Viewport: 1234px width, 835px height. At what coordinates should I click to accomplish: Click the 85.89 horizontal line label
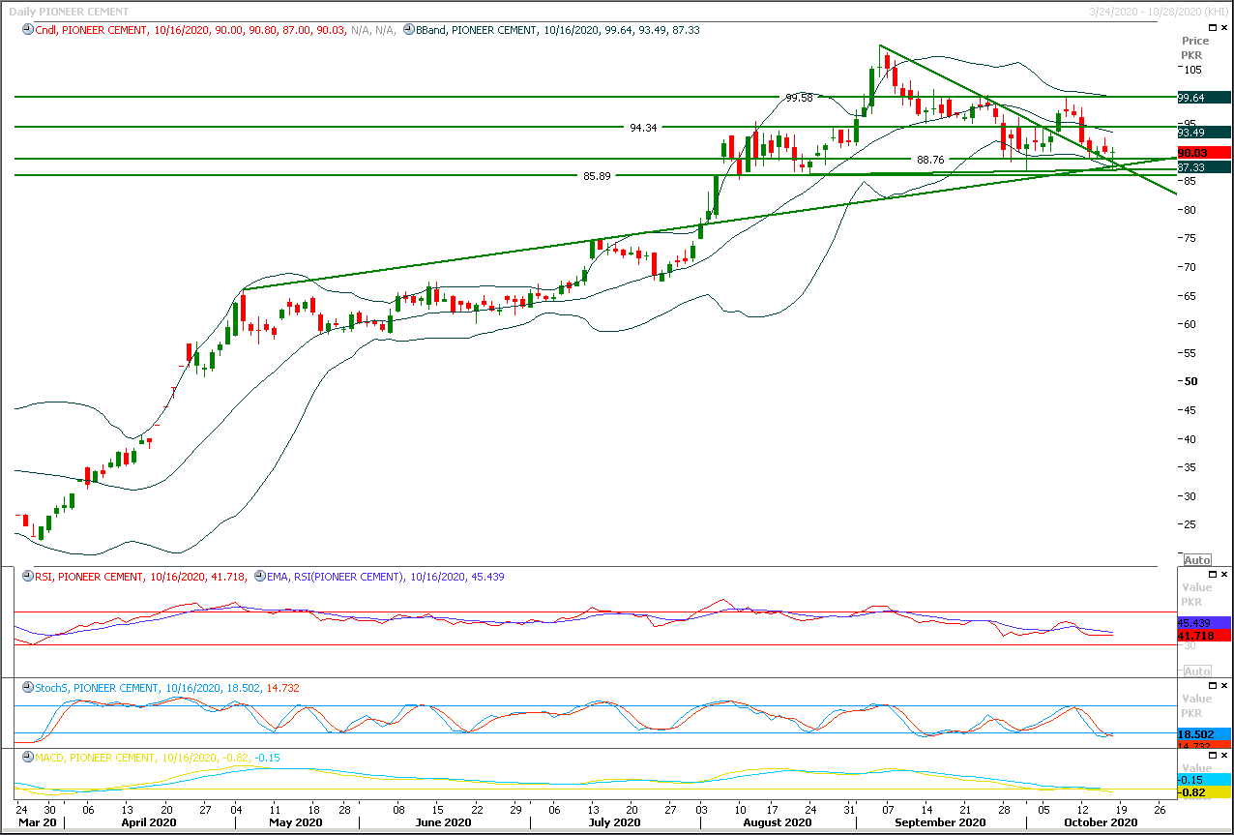pyautogui.click(x=598, y=176)
